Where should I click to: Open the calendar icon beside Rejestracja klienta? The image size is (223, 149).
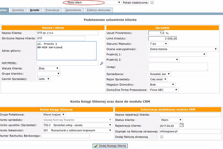point(182,125)
